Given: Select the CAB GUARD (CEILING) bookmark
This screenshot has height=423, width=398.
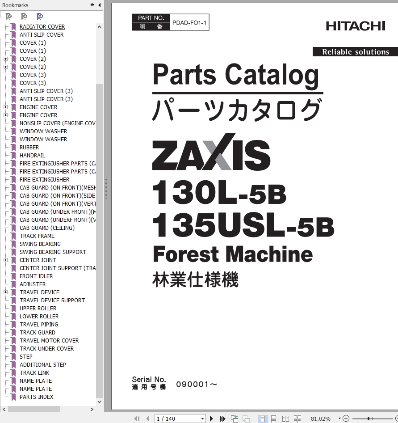Looking at the screenshot, I should [47, 228].
